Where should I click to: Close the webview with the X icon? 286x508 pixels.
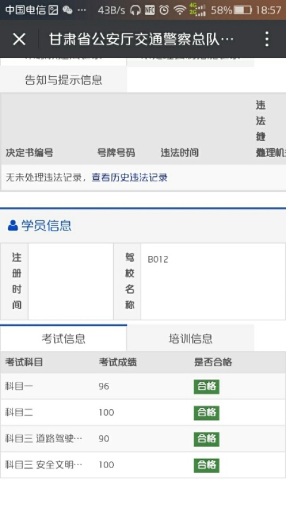19,39
